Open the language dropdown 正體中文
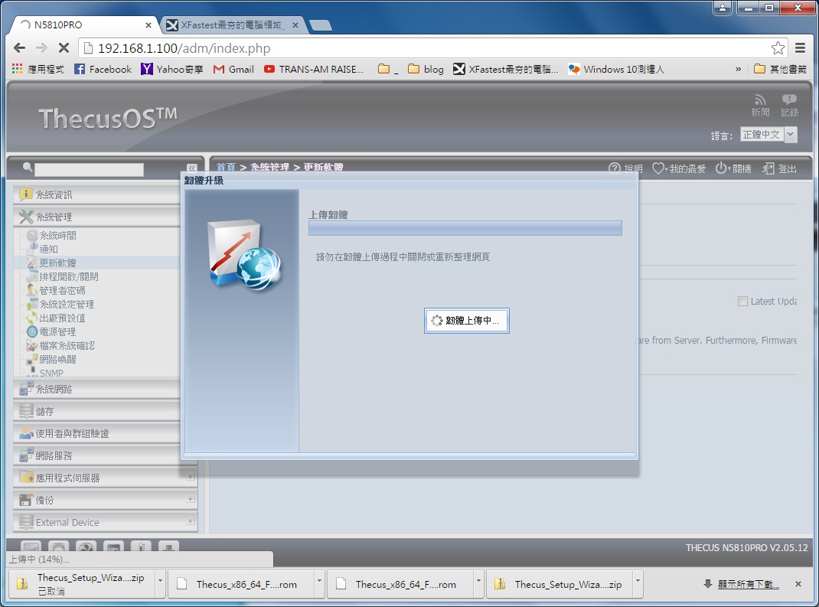The height and width of the screenshot is (607, 819). [x=768, y=134]
